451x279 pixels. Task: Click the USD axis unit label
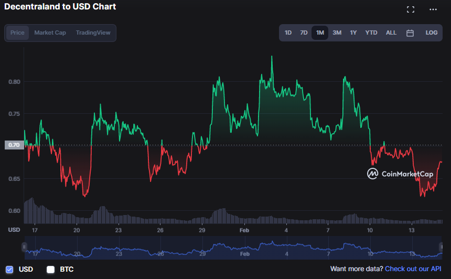(x=14, y=230)
